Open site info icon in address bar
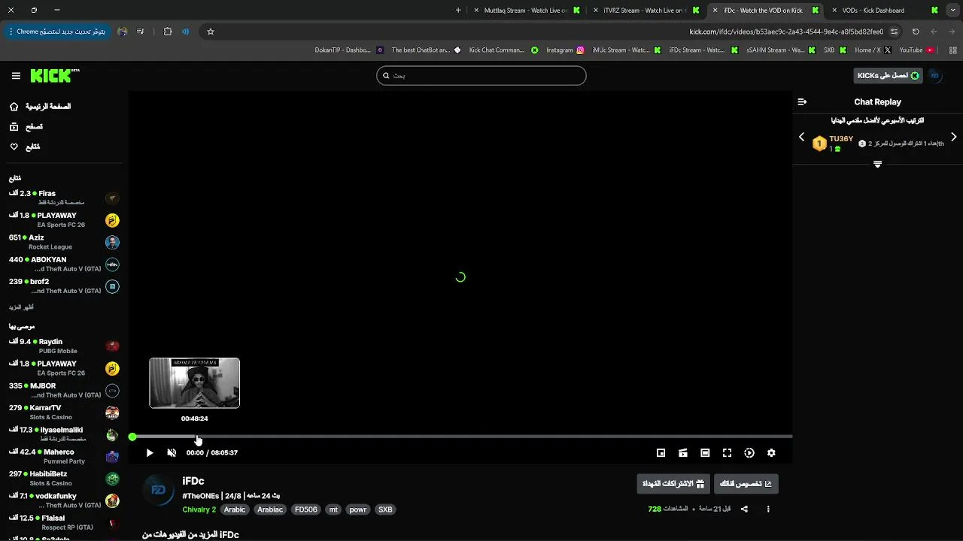This screenshot has height=541, width=963. pyautogui.click(x=894, y=32)
